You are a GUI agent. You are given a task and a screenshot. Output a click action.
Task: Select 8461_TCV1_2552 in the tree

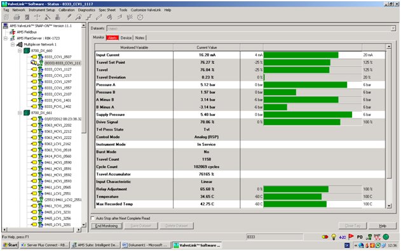click(x=58, y=206)
